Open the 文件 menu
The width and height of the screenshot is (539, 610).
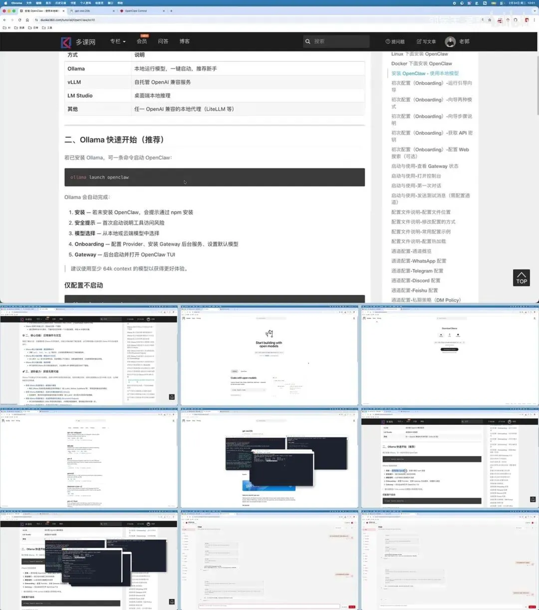[29, 2]
